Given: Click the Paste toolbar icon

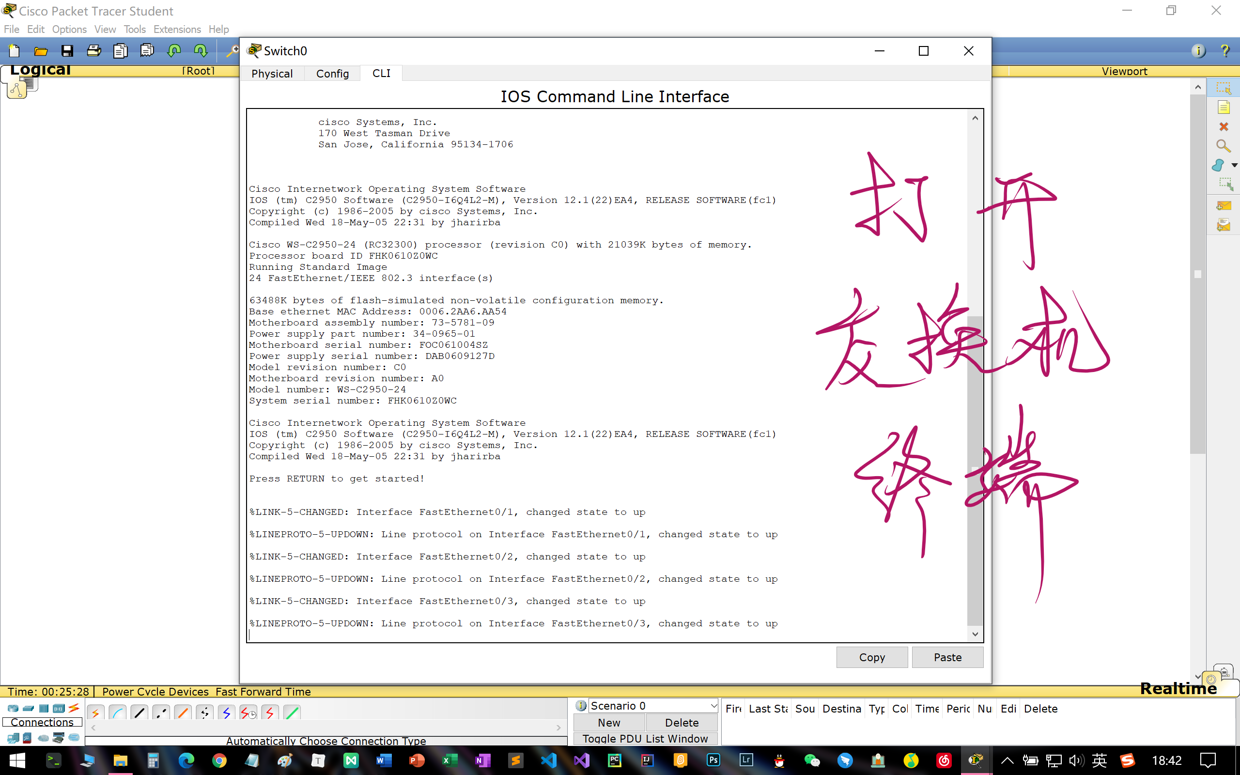Looking at the screenshot, I should pos(147,51).
